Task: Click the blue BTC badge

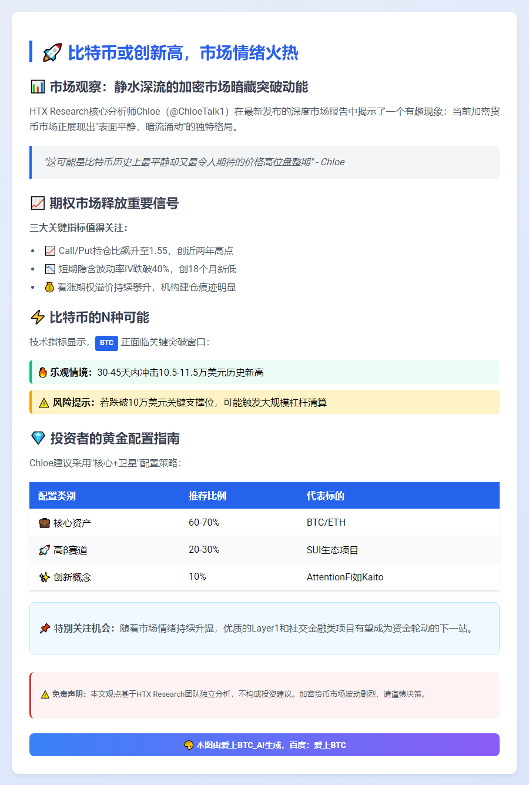Action: pos(106,343)
